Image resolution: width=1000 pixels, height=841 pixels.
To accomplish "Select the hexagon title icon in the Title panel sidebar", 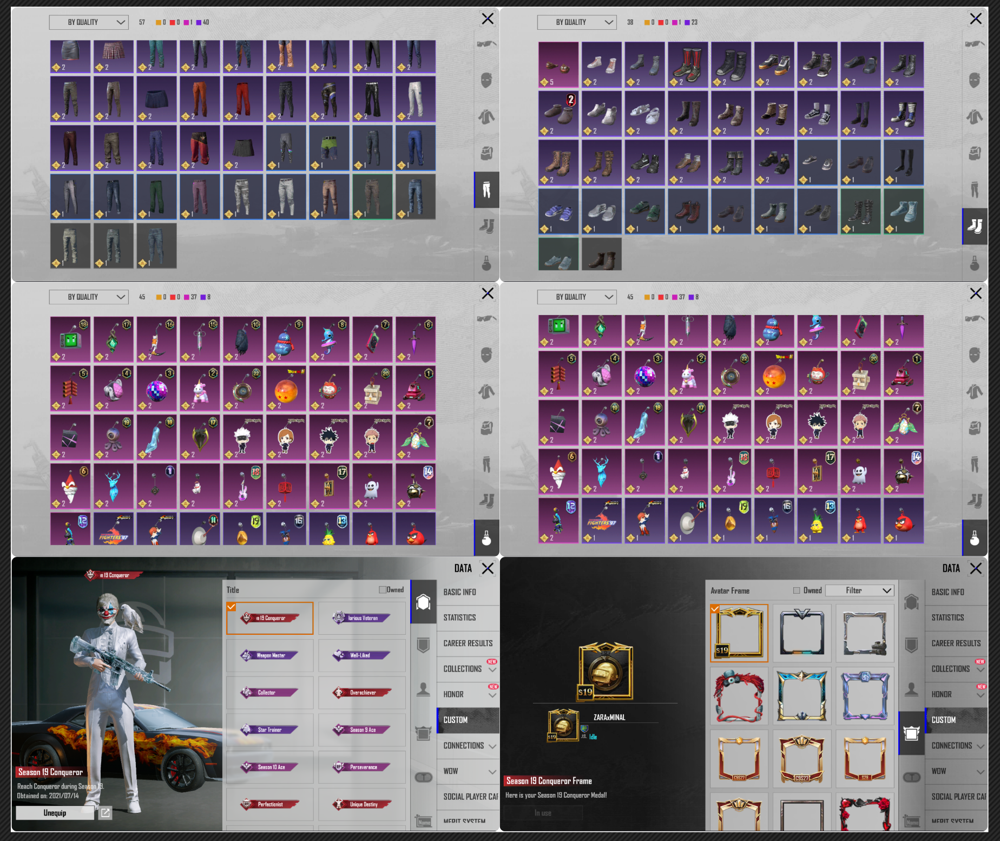I will point(423,602).
